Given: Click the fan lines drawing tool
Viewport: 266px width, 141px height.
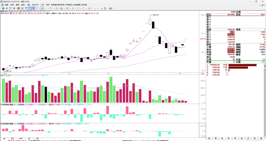Looking at the screenshot, I should 62,8.
